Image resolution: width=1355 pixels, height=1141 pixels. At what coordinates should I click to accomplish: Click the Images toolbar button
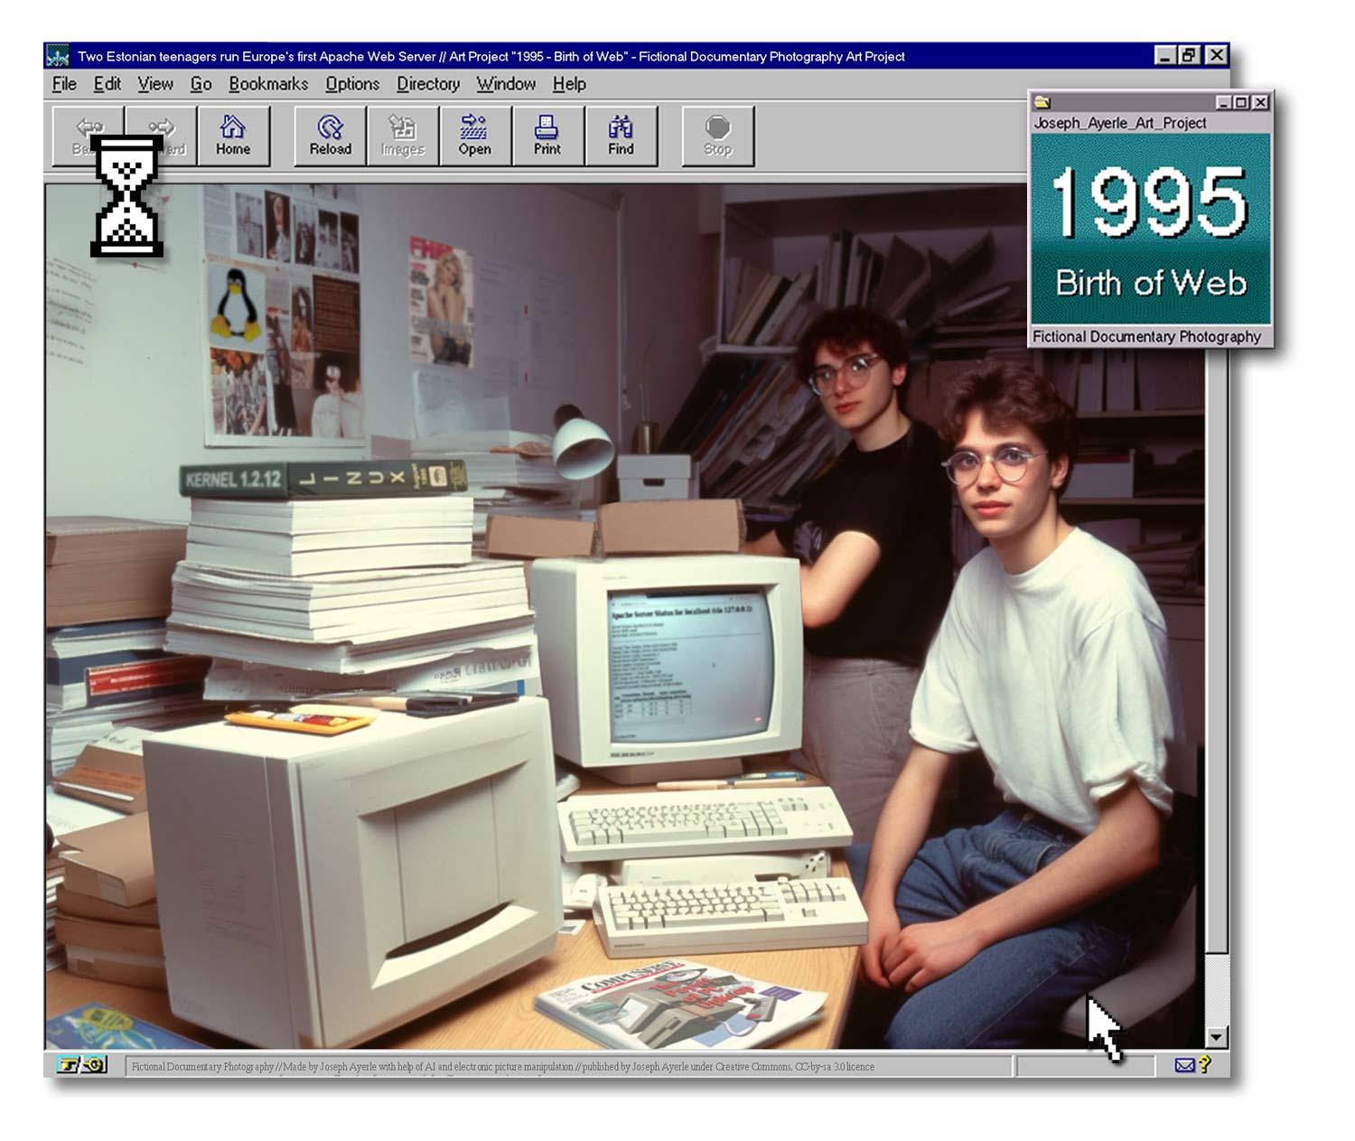click(402, 136)
